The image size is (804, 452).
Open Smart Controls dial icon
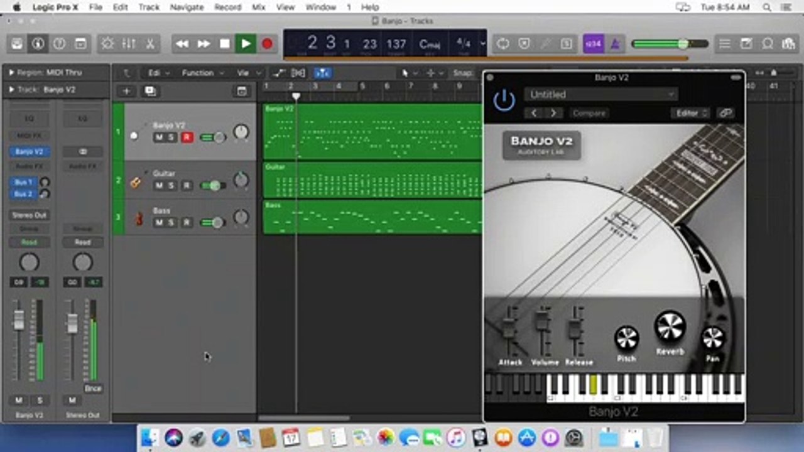pos(108,44)
